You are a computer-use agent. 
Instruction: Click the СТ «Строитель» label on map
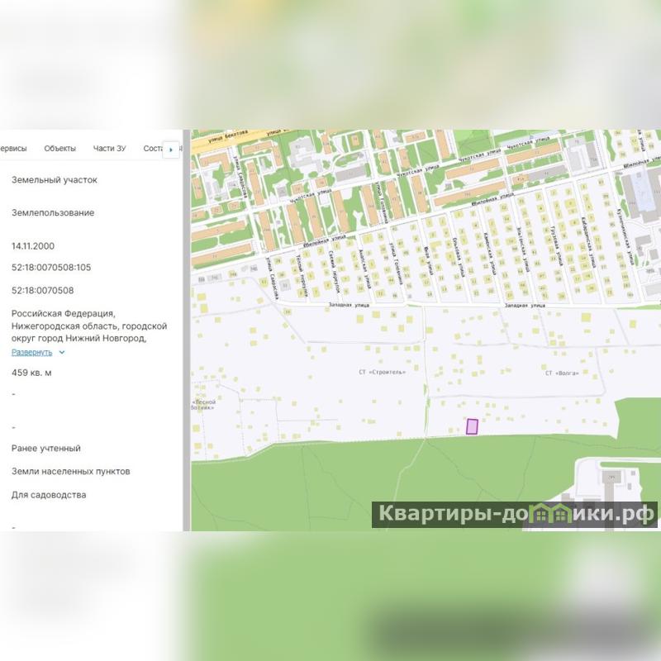click(382, 372)
